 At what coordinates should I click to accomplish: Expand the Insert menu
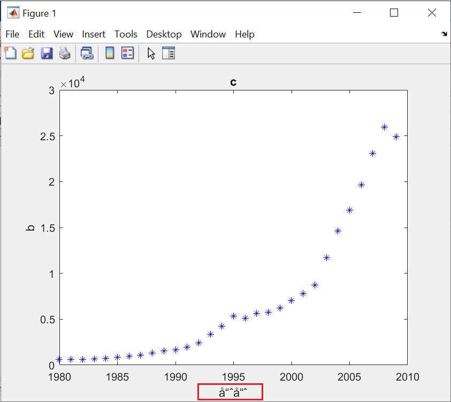click(94, 34)
